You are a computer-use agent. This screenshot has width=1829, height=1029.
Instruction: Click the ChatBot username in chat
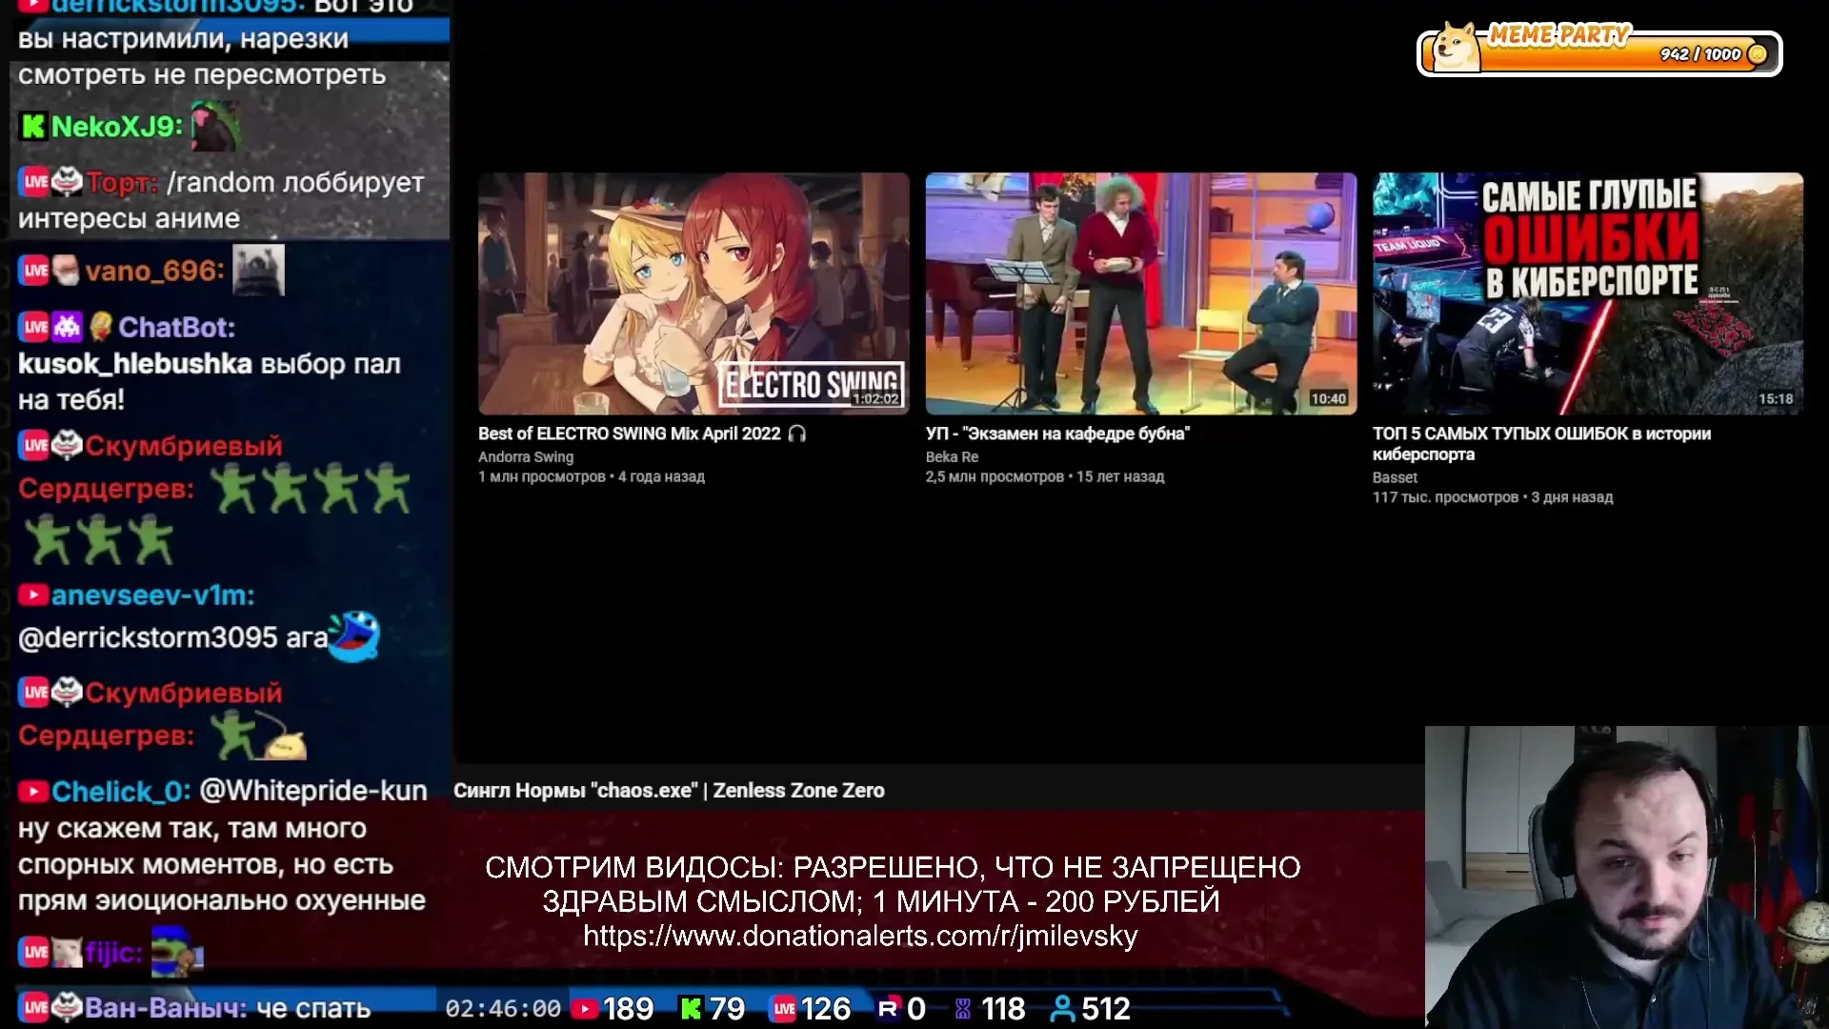click(x=176, y=327)
